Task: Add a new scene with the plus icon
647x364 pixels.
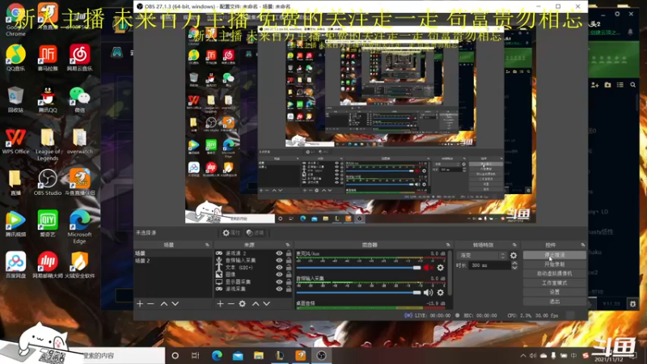Action: coord(140,304)
